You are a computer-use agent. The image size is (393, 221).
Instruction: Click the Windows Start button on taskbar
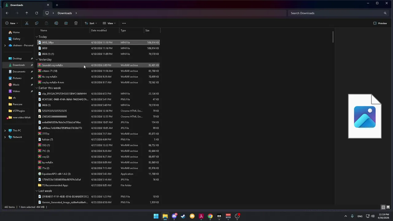click(x=156, y=216)
